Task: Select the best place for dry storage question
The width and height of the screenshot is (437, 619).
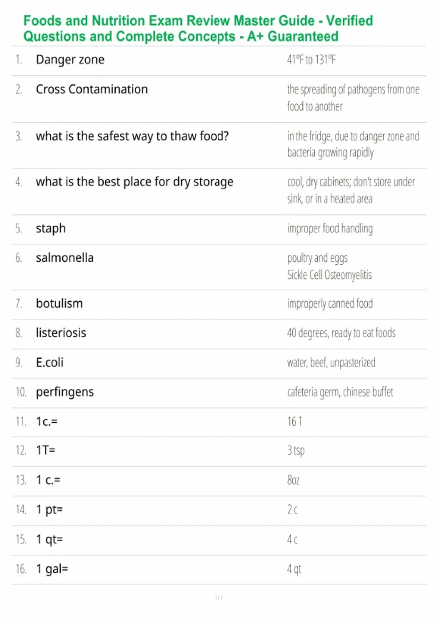Action: click(134, 182)
